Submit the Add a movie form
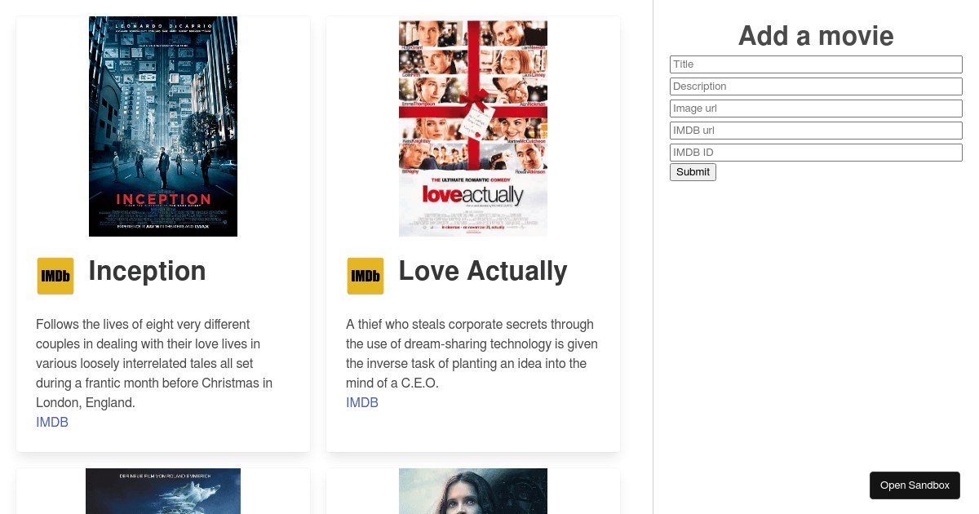The image size is (979, 514). pyautogui.click(x=693, y=172)
